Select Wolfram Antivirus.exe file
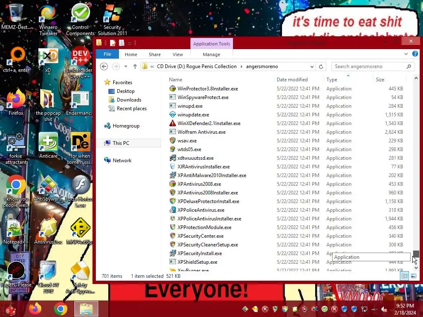The height and width of the screenshot is (317, 423). click(x=201, y=132)
